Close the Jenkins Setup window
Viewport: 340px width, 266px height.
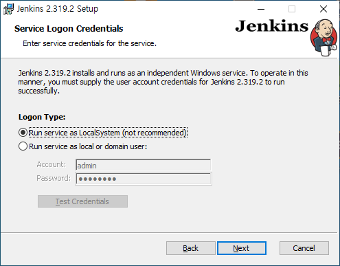tap(324, 9)
